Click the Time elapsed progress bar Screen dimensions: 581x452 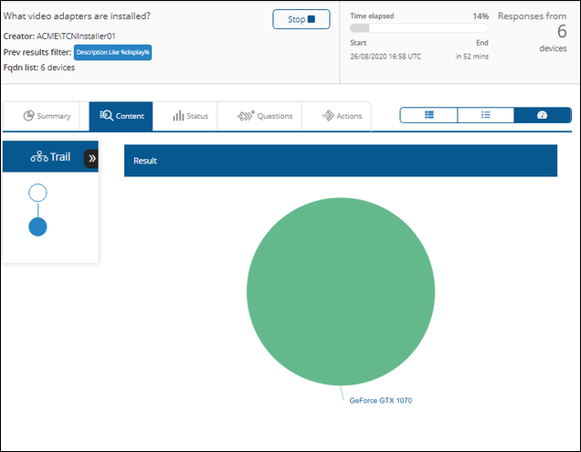(x=419, y=28)
